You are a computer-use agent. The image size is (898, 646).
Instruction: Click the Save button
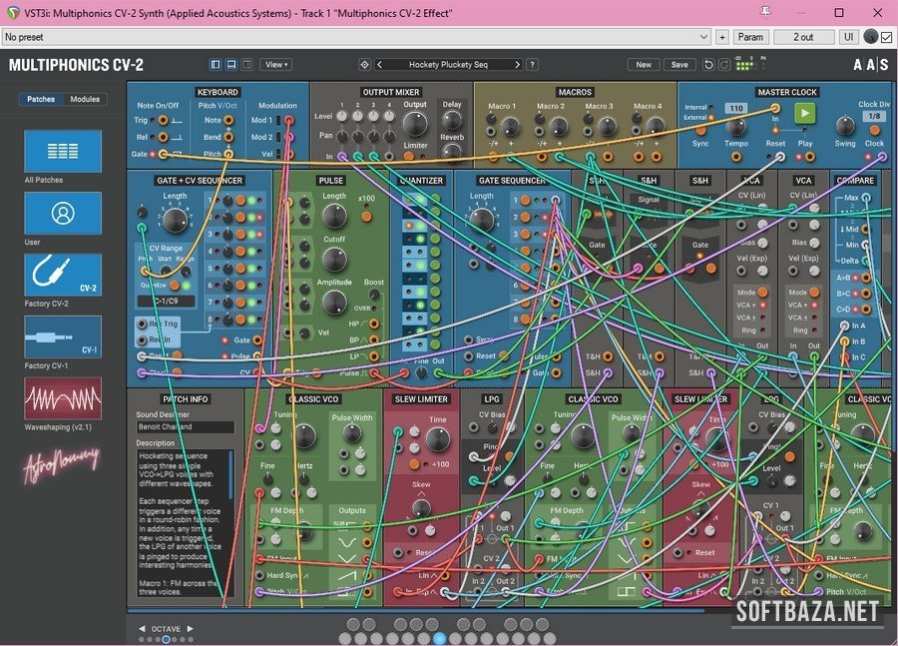click(678, 65)
